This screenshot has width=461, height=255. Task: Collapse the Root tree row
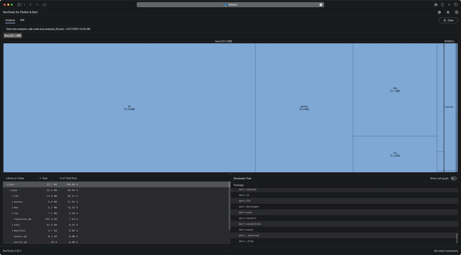tap(7, 184)
